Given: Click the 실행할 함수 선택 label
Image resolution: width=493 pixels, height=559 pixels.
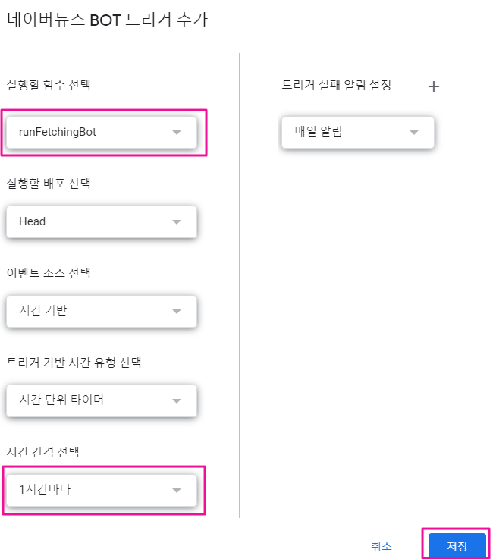Looking at the screenshot, I should pyautogui.click(x=48, y=85).
